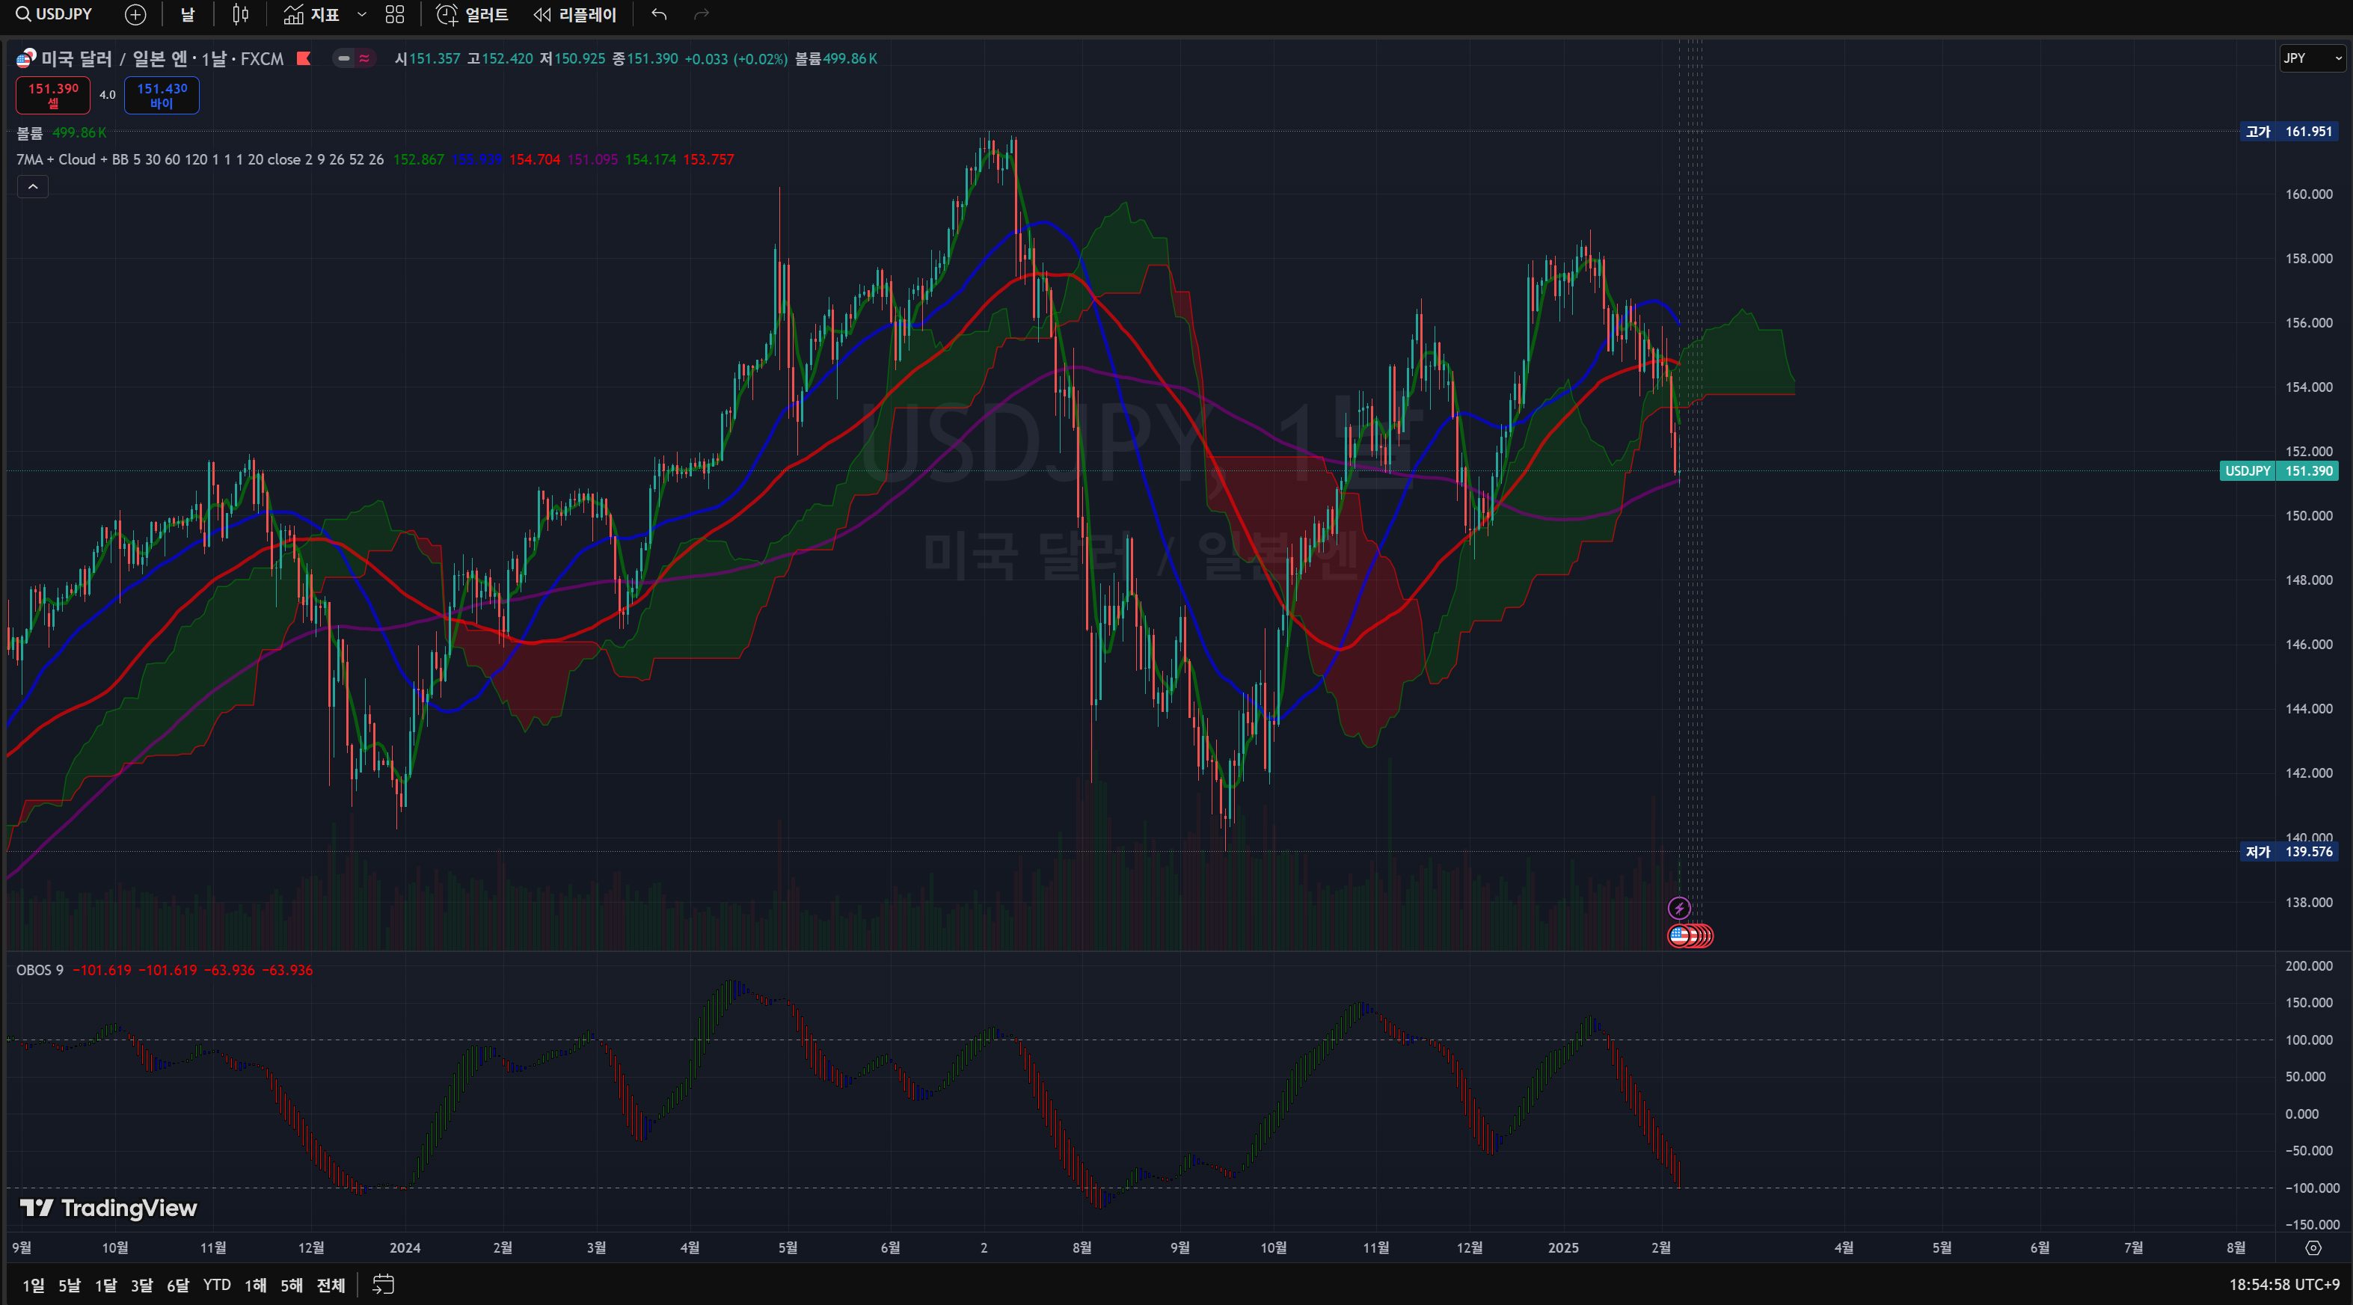2353x1305 pixels.
Task: Click the add symbol plus icon
Action: tap(135, 15)
